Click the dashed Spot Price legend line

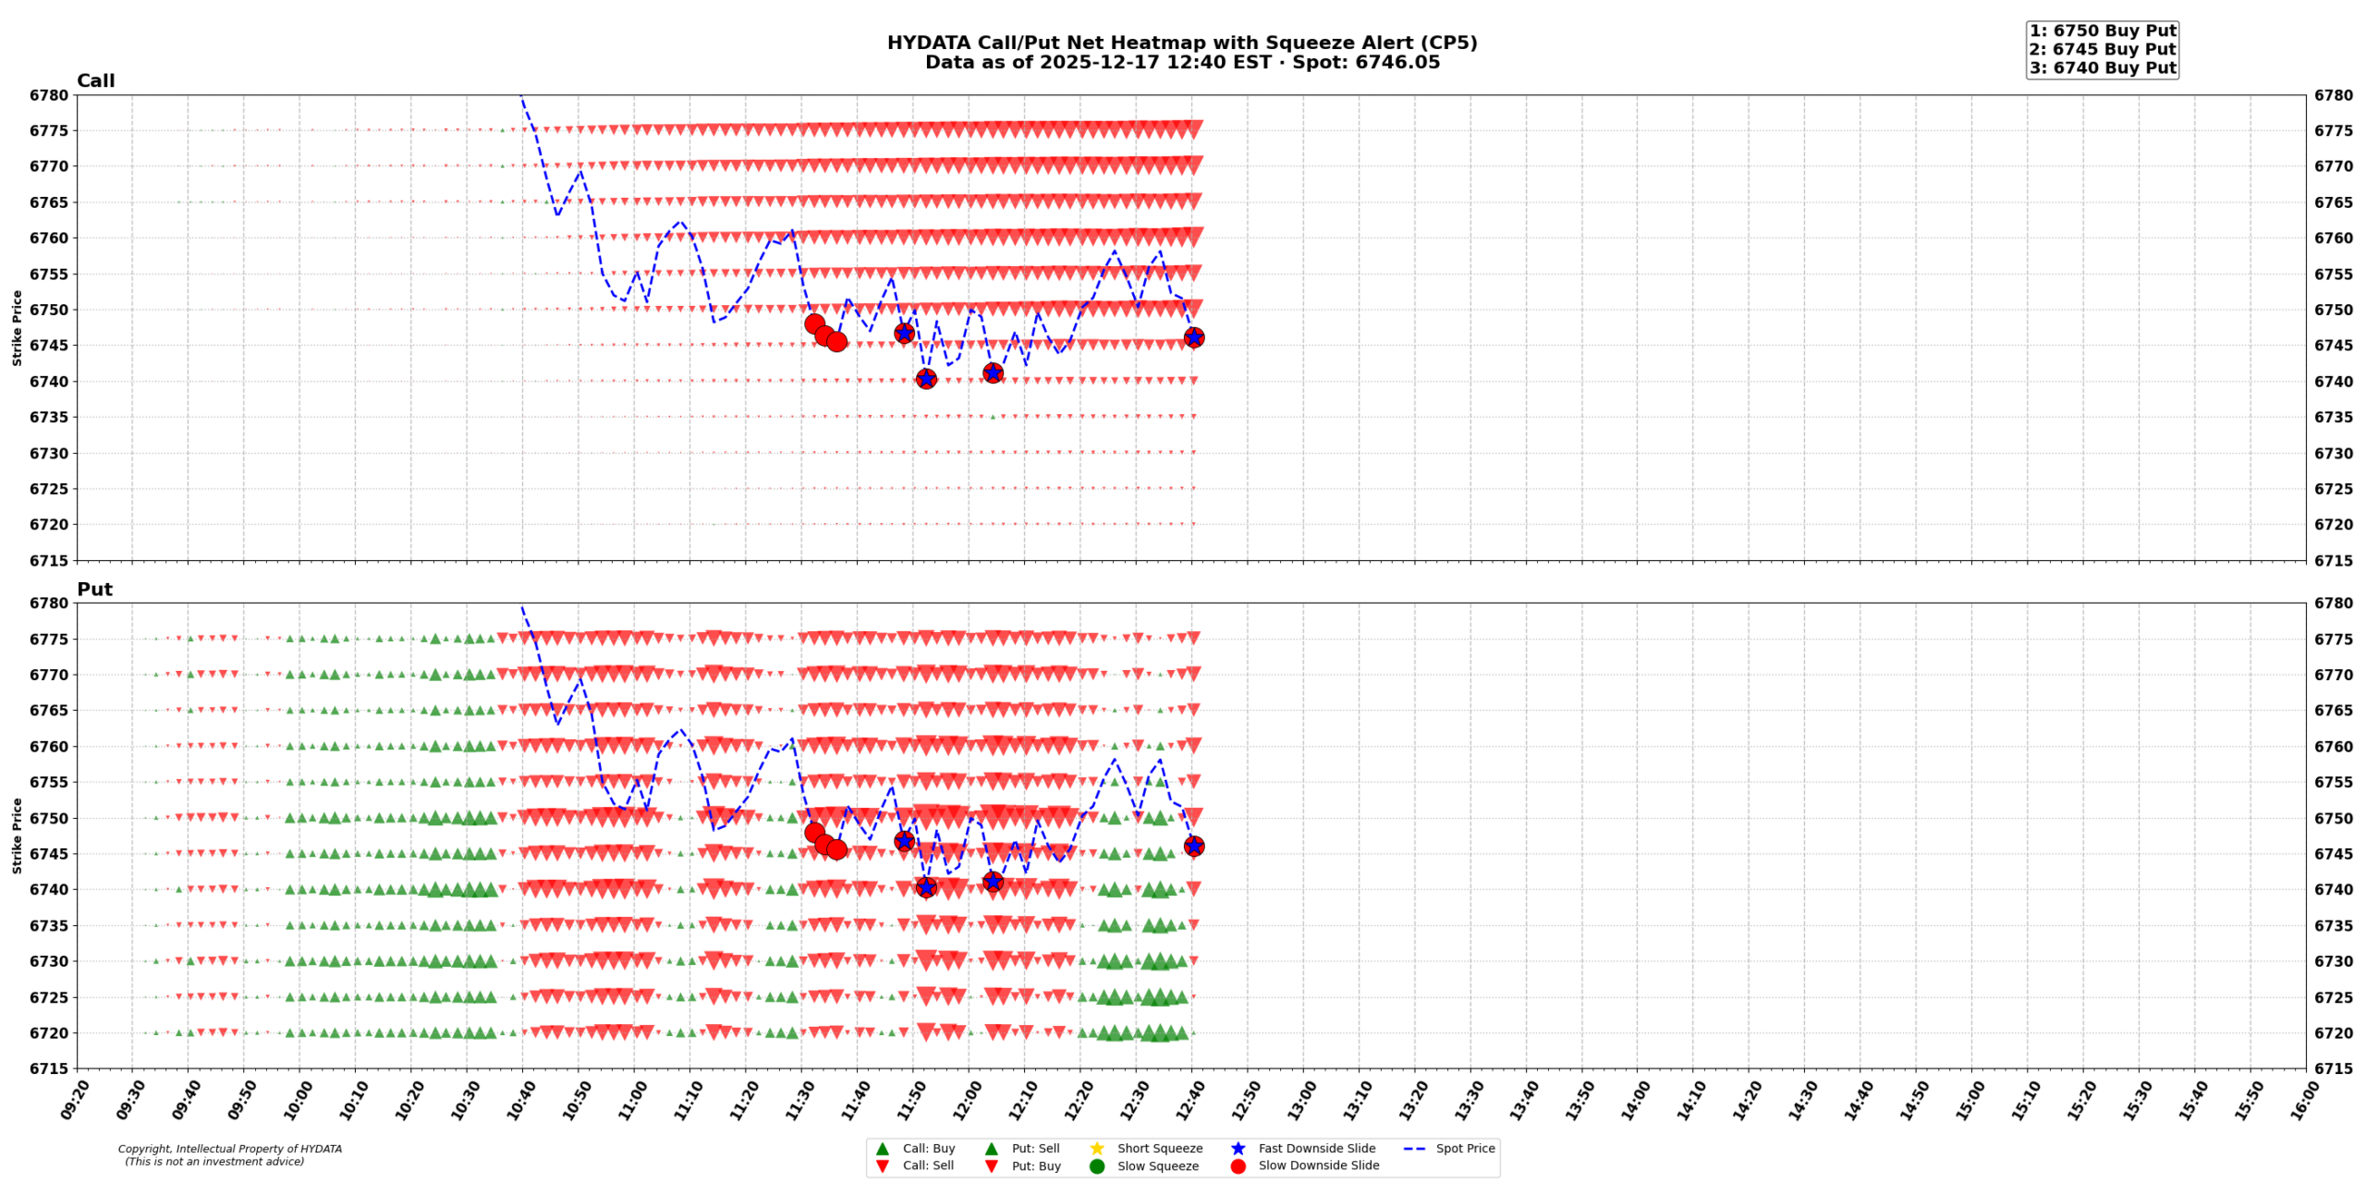[1414, 1149]
